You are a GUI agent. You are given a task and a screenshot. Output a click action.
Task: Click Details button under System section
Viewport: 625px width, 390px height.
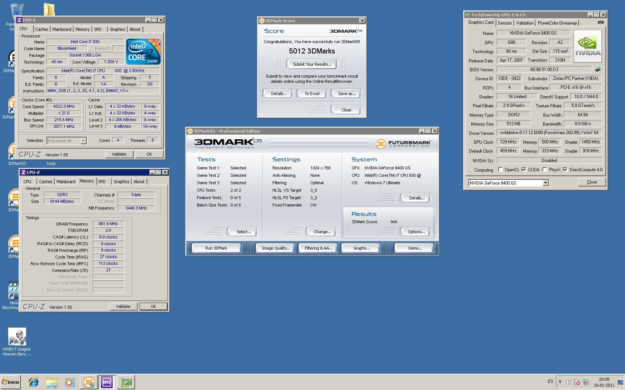[x=416, y=198]
